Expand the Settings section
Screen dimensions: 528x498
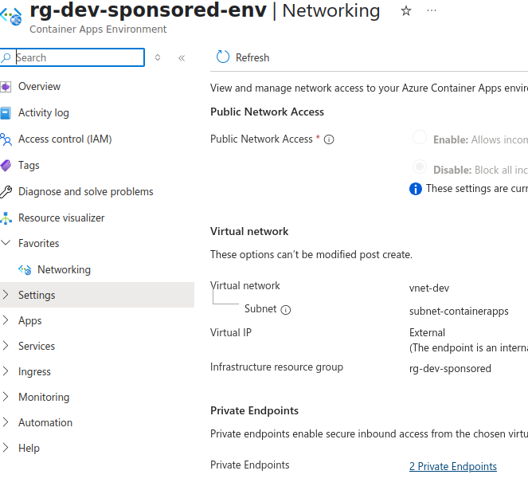(x=6, y=295)
